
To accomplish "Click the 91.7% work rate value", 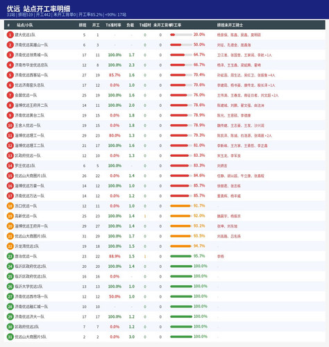I will pyautogui.click(x=199, y=205).
